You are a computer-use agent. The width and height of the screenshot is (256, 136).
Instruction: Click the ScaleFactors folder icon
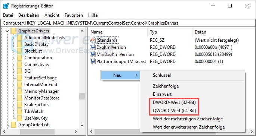click(19, 105)
